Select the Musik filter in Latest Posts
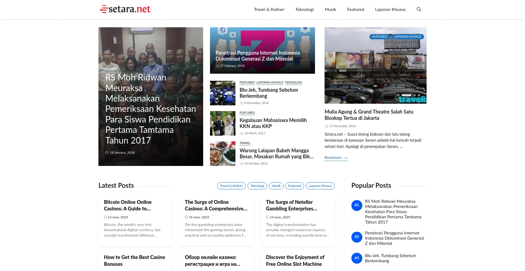The height and width of the screenshot is (271, 525). point(276,186)
